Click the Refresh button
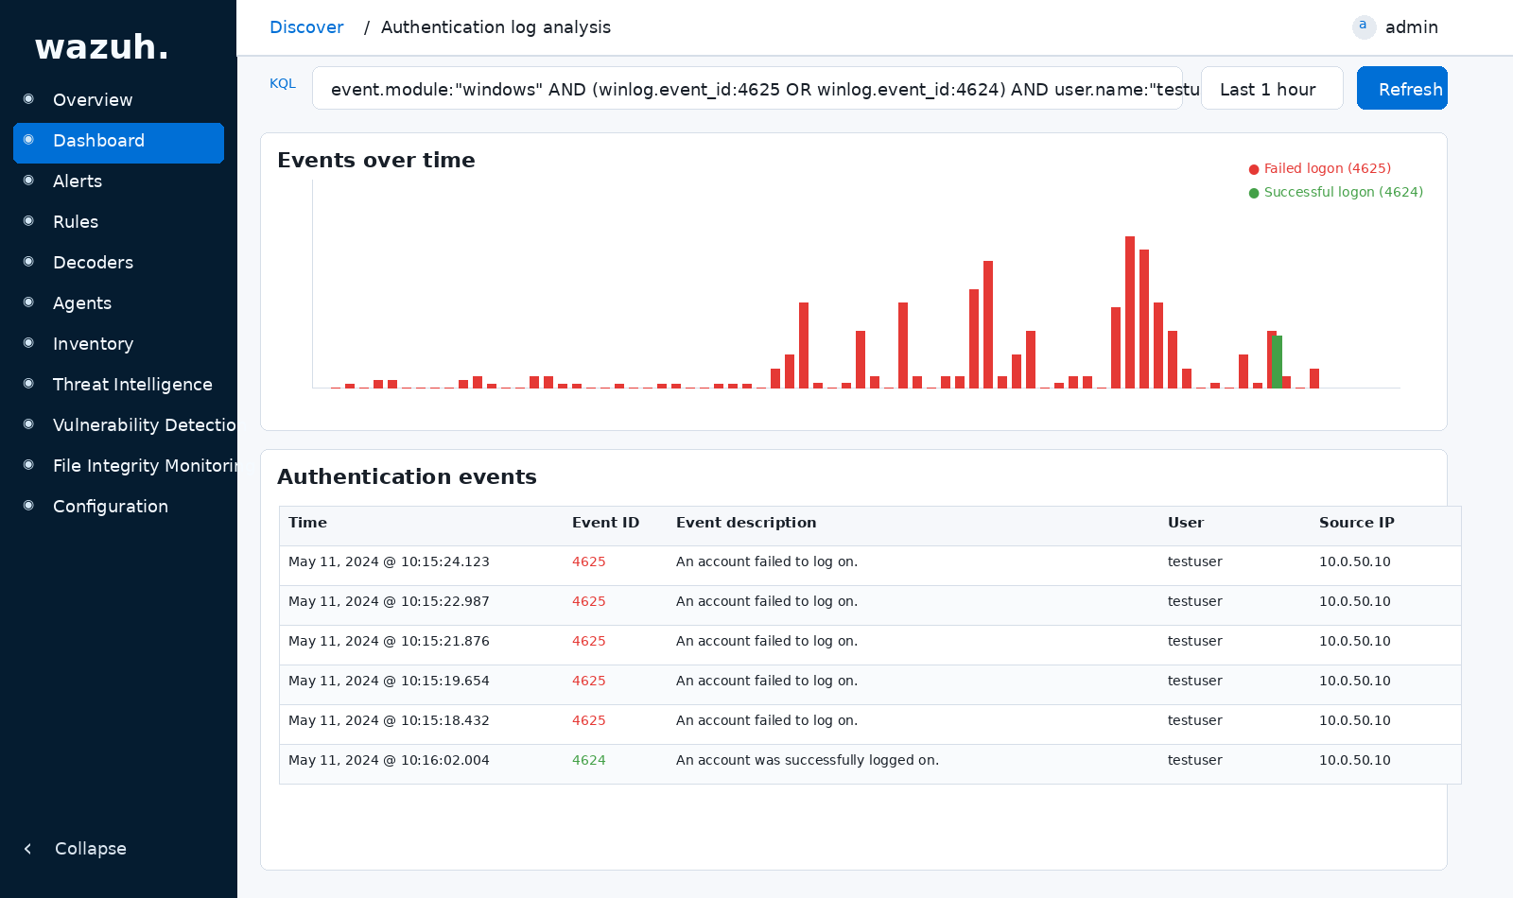 click(1401, 88)
